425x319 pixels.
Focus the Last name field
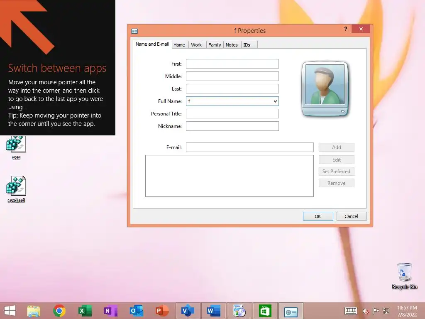pyautogui.click(x=232, y=89)
